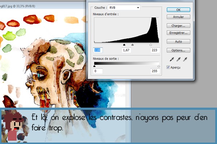Click the black input level slider handle
Viewport: 217px width, 144px height.
(x=124, y=45)
